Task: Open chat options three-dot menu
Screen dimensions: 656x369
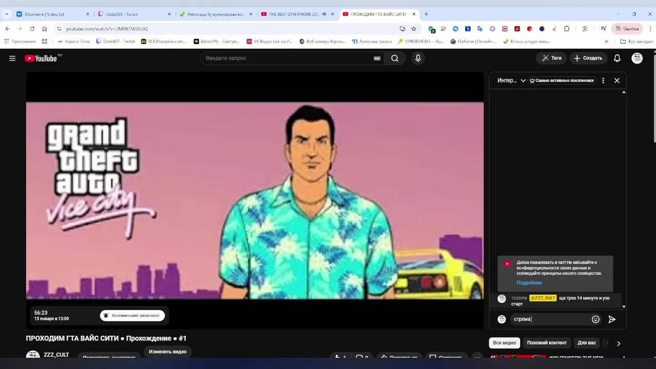Action: pos(603,80)
